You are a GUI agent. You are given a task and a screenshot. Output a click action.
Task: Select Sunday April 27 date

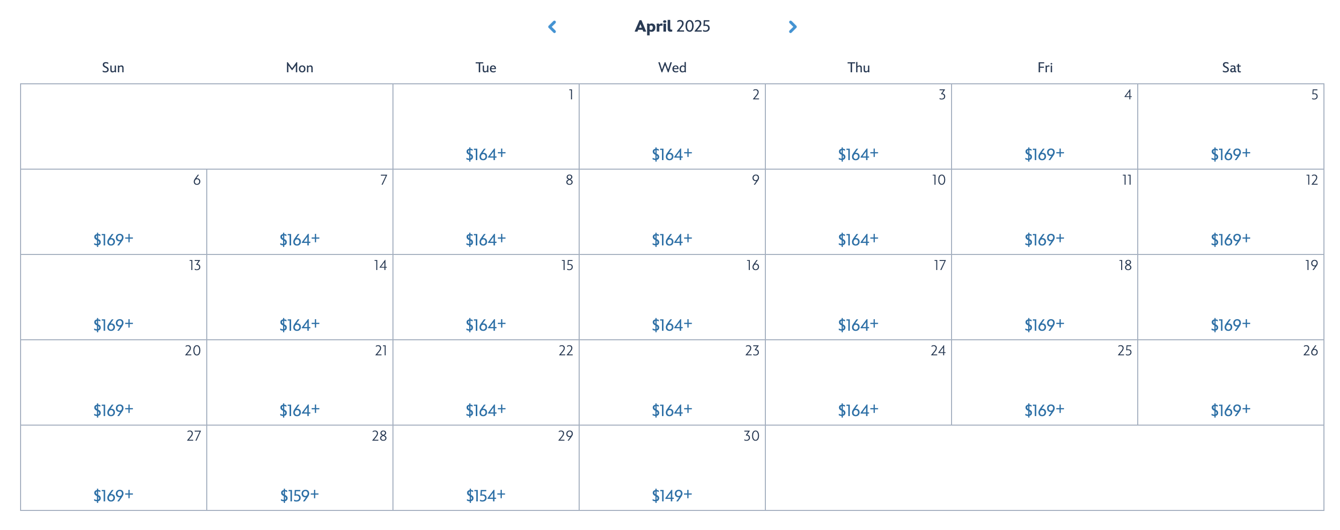click(x=113, y=468)
